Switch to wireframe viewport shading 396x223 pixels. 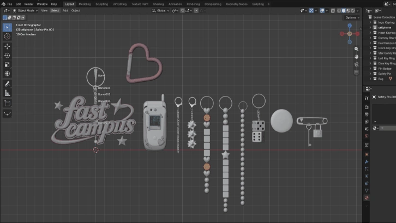coord(339,10)
